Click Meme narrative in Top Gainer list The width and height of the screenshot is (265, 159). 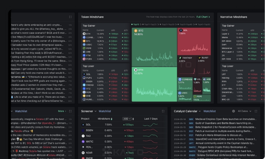225,37
